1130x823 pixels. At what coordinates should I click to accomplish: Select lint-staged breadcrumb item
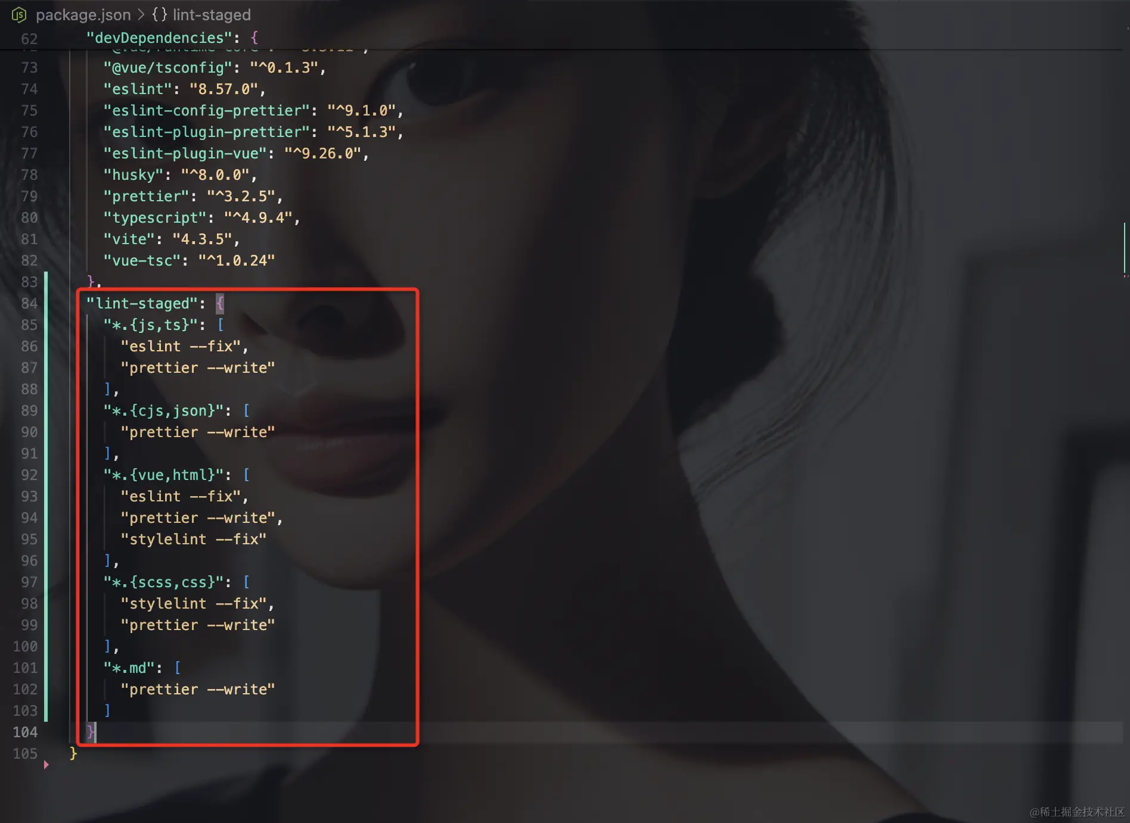pyautogui.click(x=212, y=15)
